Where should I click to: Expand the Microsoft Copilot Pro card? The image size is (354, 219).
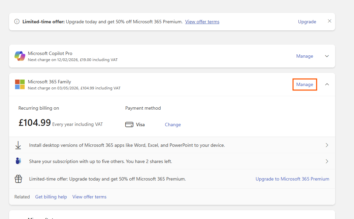pyautogui.click(x=327, y=56)
